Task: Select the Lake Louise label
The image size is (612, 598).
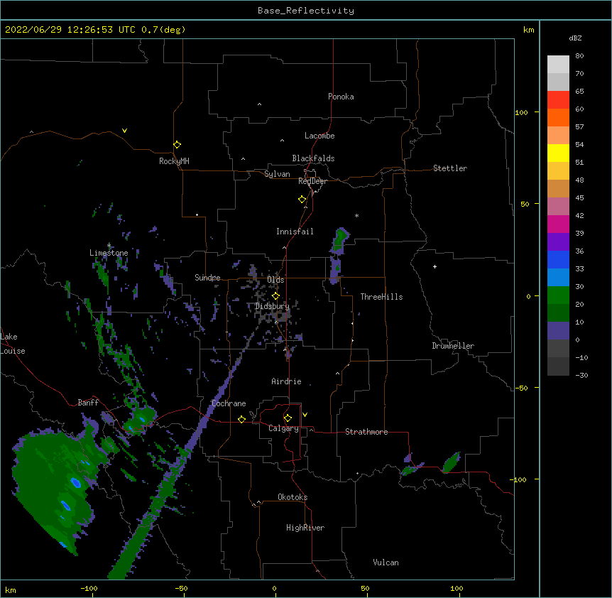Action: coord(11,344)
